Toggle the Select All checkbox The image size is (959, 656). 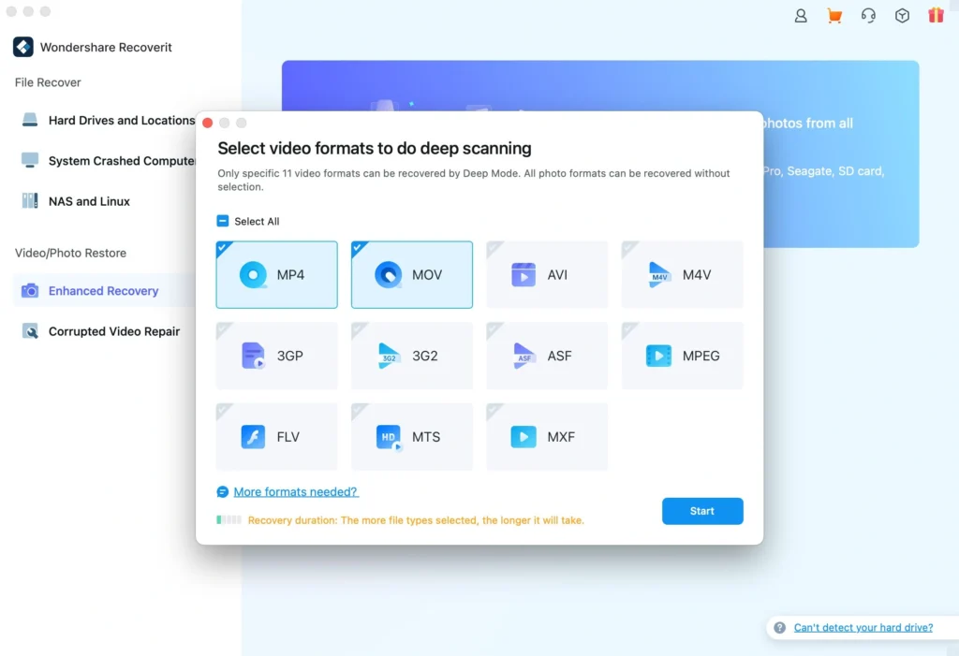click(223, 221)
